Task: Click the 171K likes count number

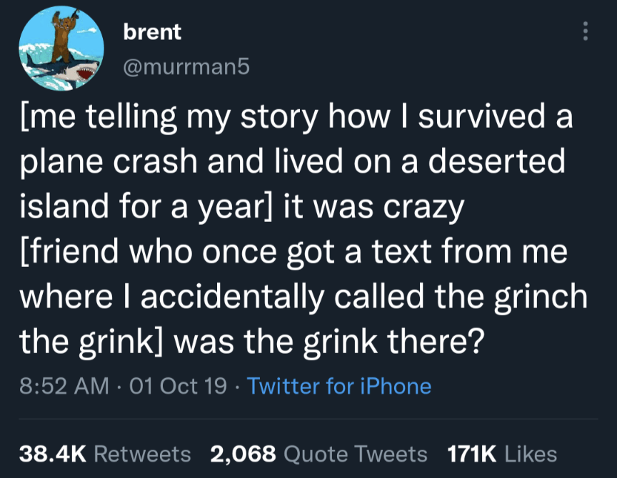Action: point(472,454)
